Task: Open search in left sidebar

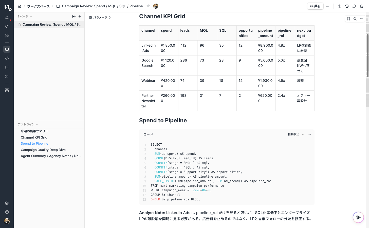Action: click(7, 27)
